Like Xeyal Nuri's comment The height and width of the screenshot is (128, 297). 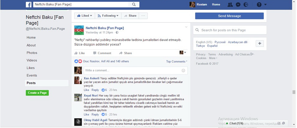point(86,114)
